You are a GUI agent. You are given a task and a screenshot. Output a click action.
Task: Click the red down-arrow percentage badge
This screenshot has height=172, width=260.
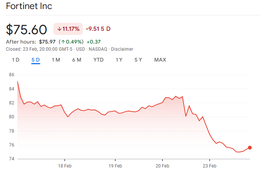tap(68, 29)
